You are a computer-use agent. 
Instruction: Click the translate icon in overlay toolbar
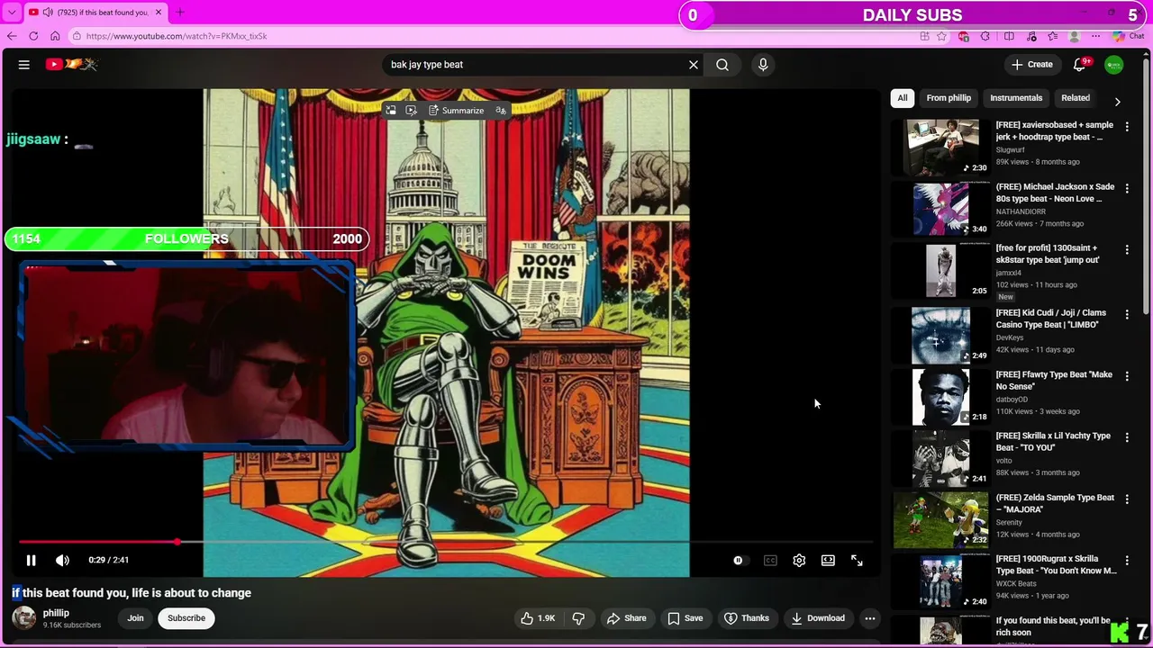click(x=501, y=111)
